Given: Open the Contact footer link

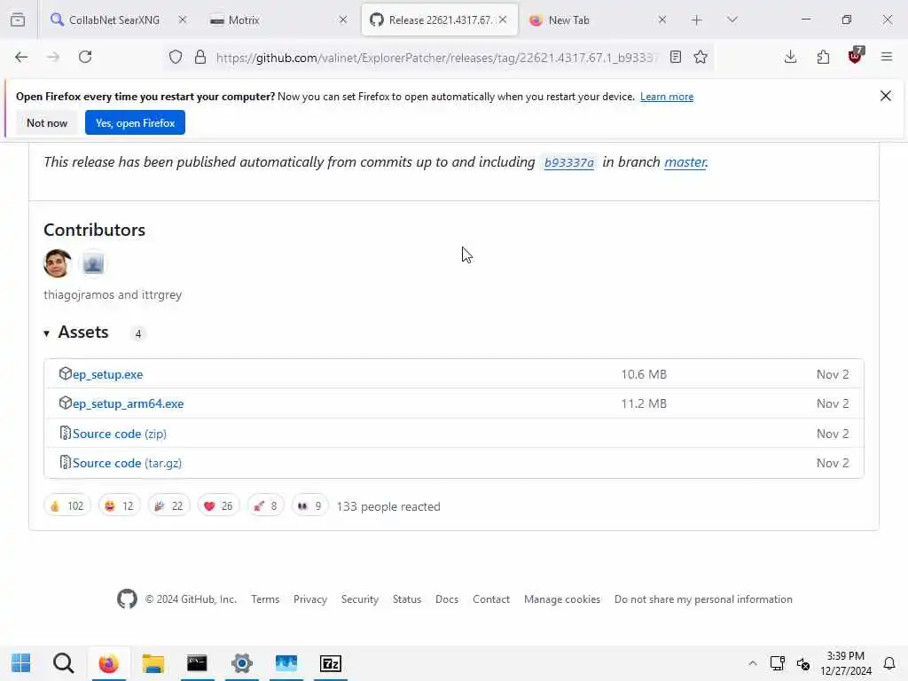Looking at the screenshot, I should coord(491,599).
